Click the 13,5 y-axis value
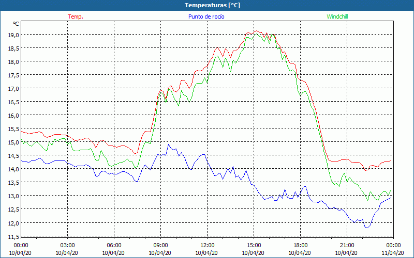The height and width of the screenshot is (258, 414). click(13, 183)
